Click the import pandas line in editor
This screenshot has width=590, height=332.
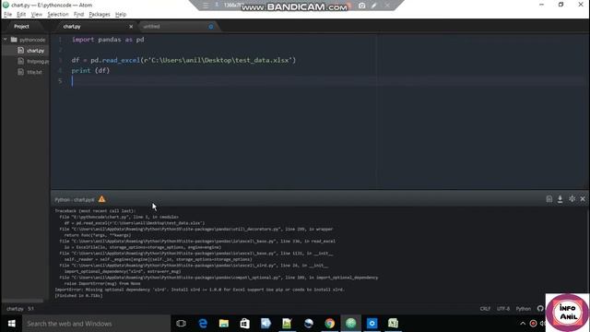(108, 40)
